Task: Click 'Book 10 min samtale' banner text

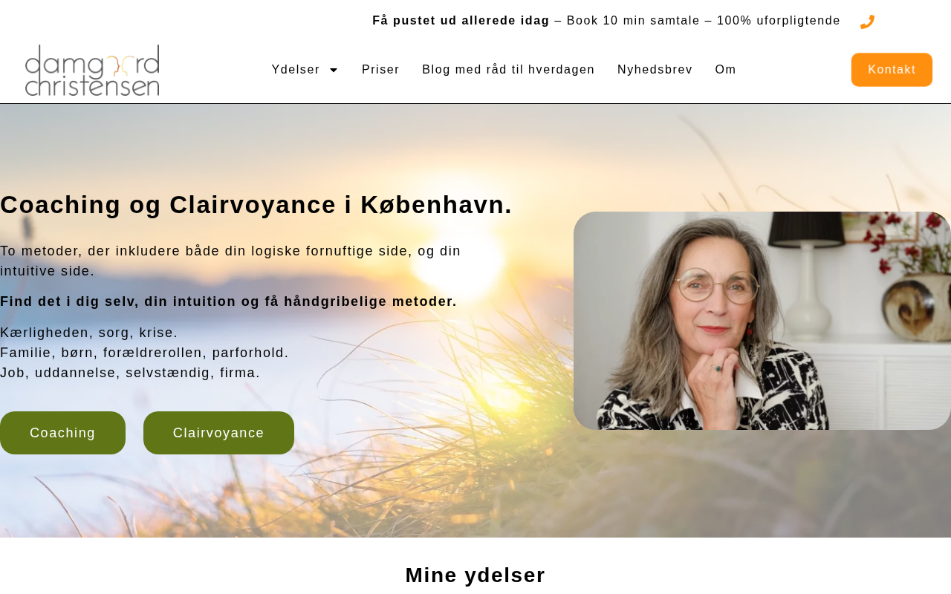Action: tap(633, 21)
